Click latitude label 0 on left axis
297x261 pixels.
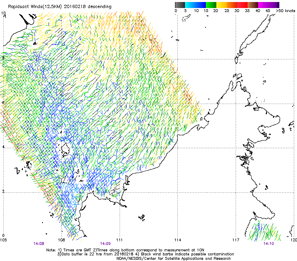[x=3, y=236]
